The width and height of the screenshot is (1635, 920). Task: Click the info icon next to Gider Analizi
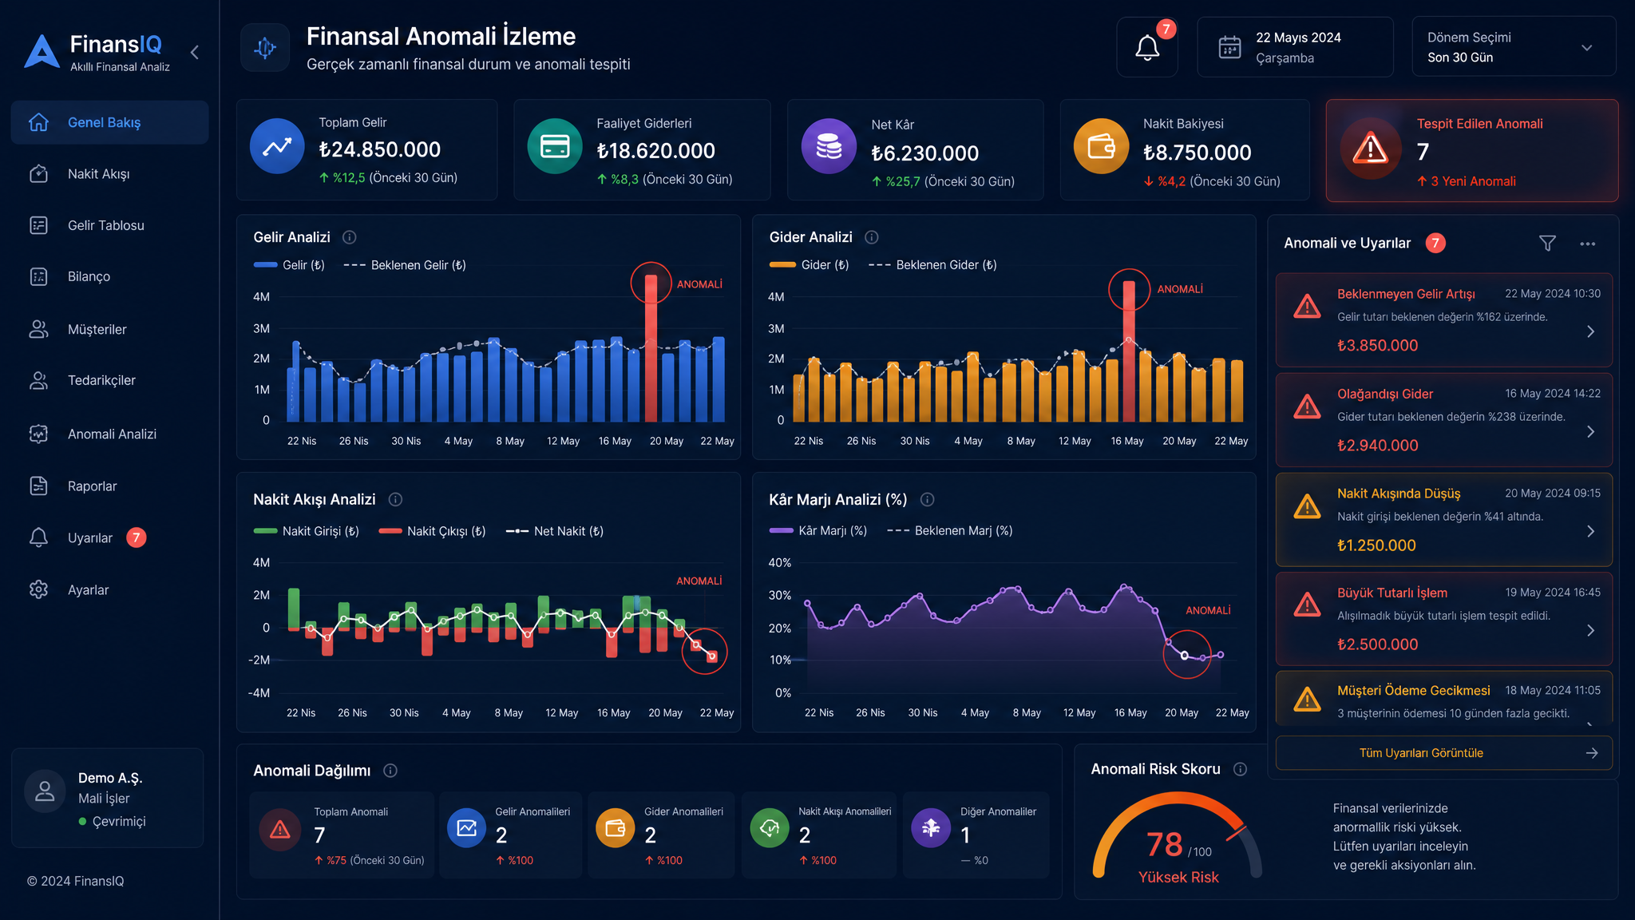pos(872,237)
